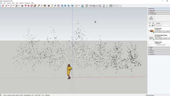Click the components view options icon
This screenshot has width=170, height=96.
pos(150,25)
